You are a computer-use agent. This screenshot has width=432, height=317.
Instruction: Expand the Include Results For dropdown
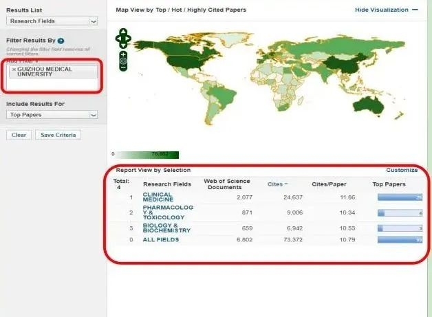click(53, 115)
